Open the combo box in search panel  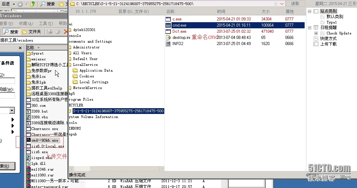click(12, 111)
